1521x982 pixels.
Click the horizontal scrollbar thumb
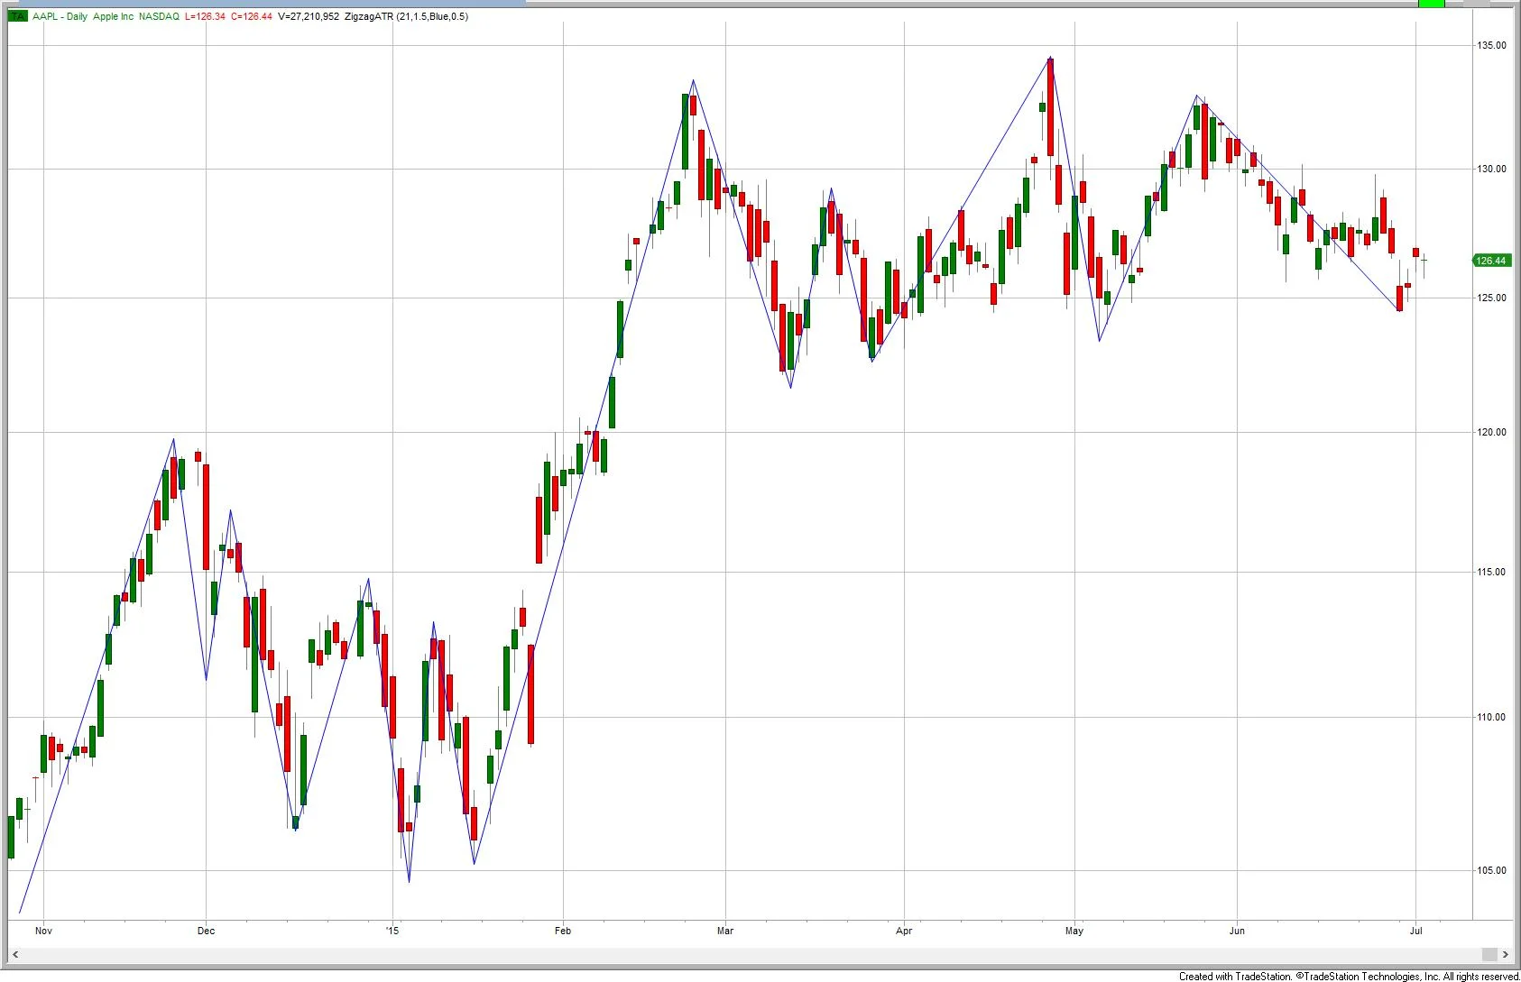(1489, 954)
